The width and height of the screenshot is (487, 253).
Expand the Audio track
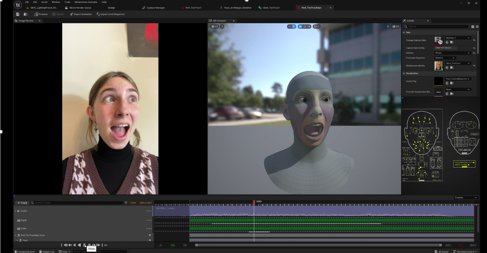(15, 211)
